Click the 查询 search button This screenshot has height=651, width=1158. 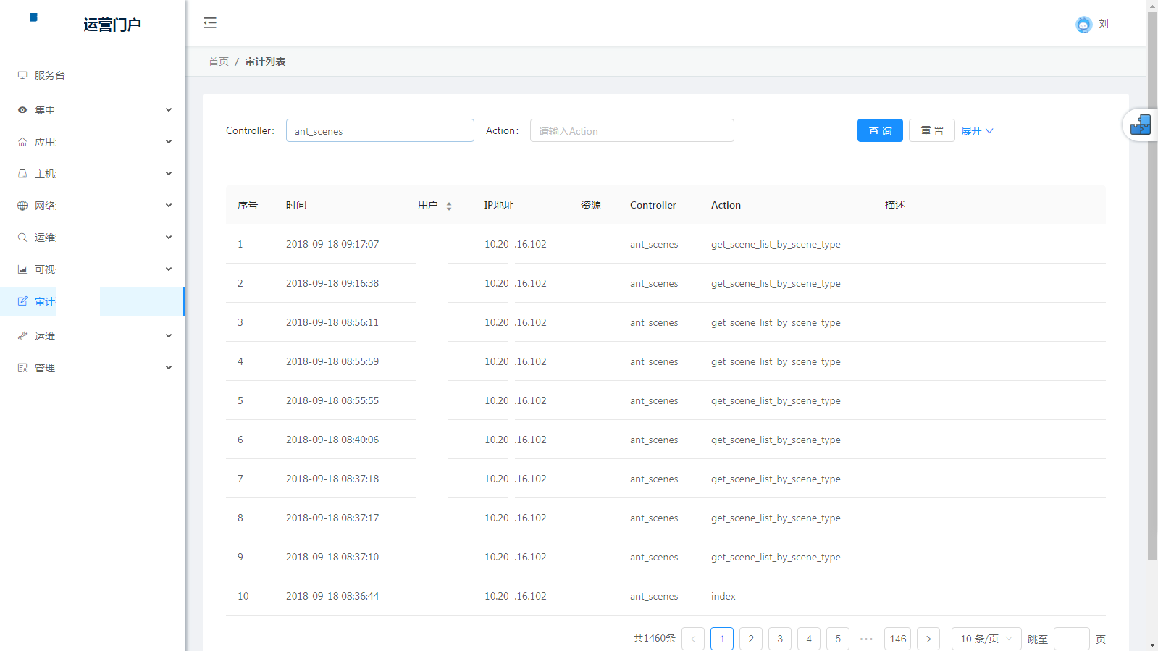[880, 130]
